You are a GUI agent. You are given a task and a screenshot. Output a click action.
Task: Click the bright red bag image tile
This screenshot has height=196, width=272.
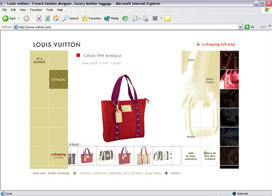pyautogui.click(x=229, y=79)
